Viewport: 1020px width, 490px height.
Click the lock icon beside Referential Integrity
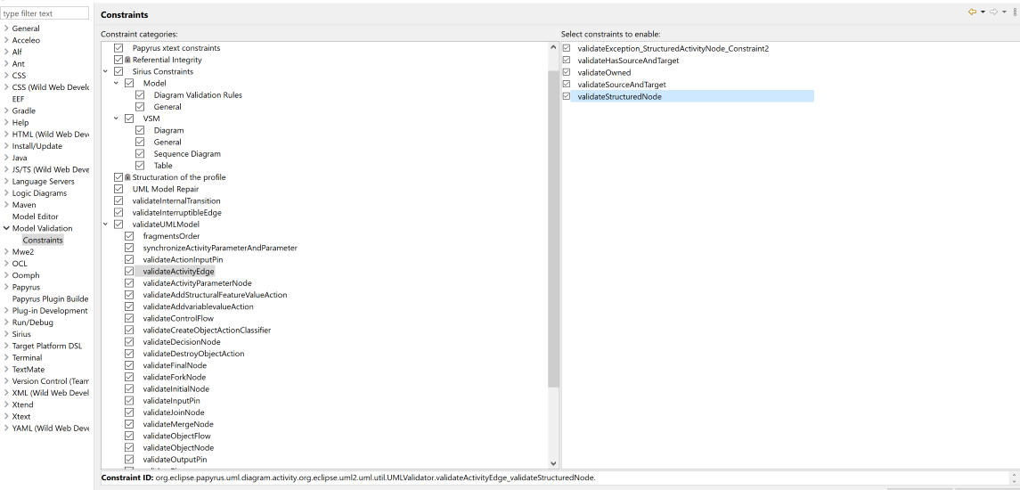point(128,60)
